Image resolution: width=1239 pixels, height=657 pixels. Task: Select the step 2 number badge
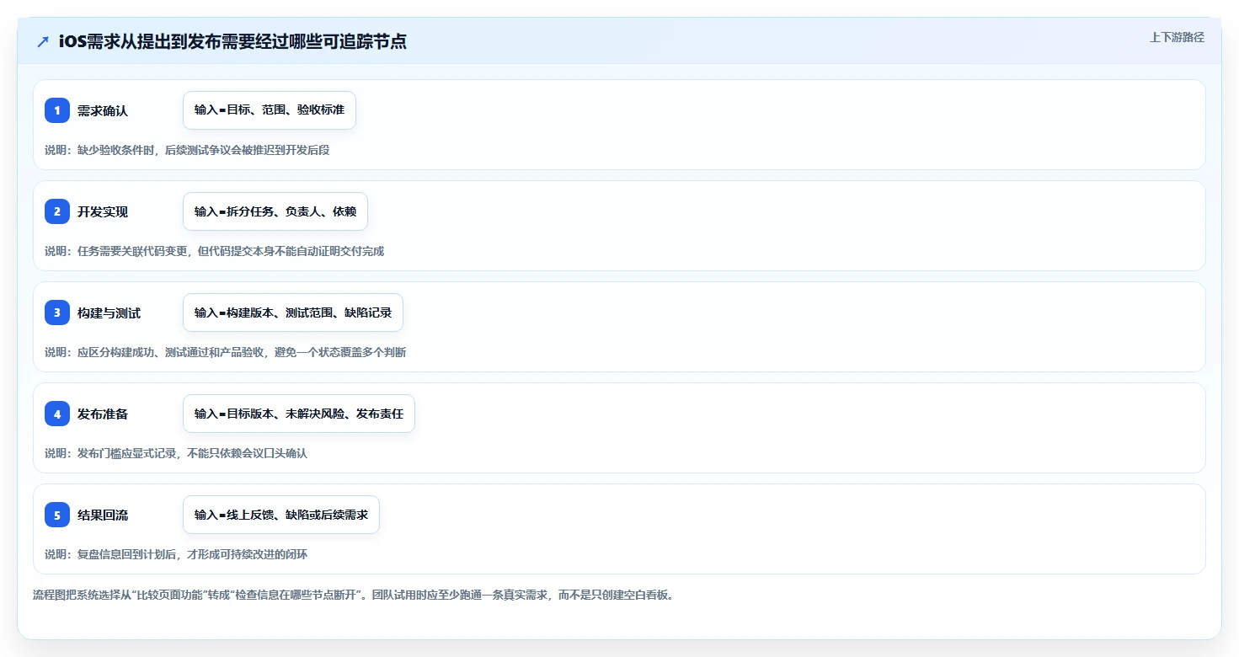point(57,211)
